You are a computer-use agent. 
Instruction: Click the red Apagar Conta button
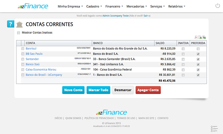(148, 90)
